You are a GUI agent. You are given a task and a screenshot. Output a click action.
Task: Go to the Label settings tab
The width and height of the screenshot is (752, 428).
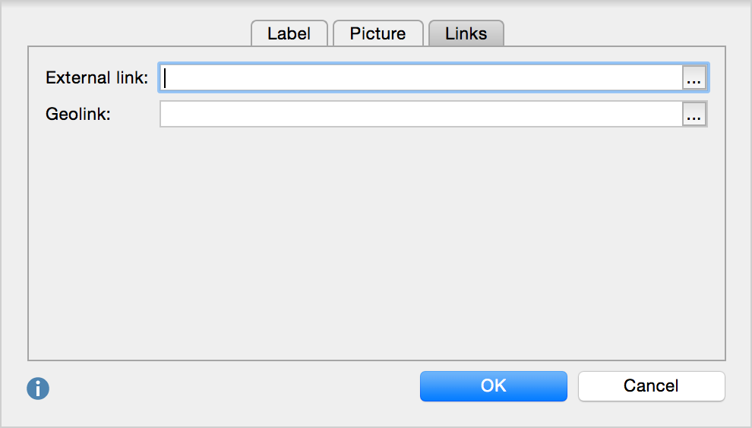[289, 33]
